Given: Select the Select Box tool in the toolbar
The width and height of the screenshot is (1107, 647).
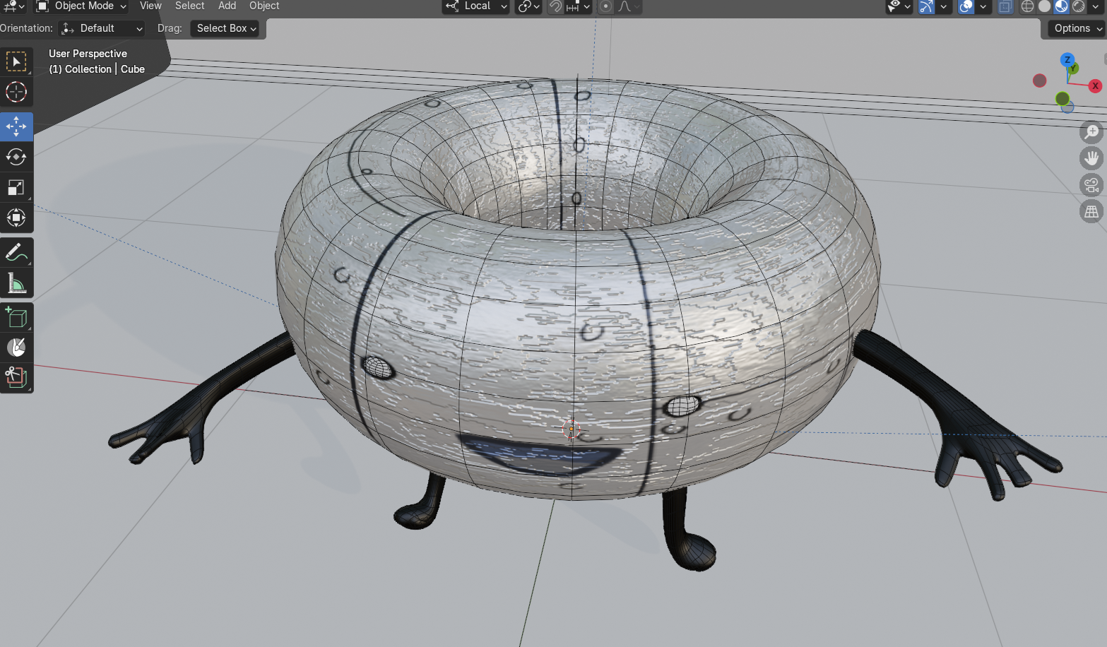Looking at the screenshot, I should pyautogui.click(x=16, y=62).
